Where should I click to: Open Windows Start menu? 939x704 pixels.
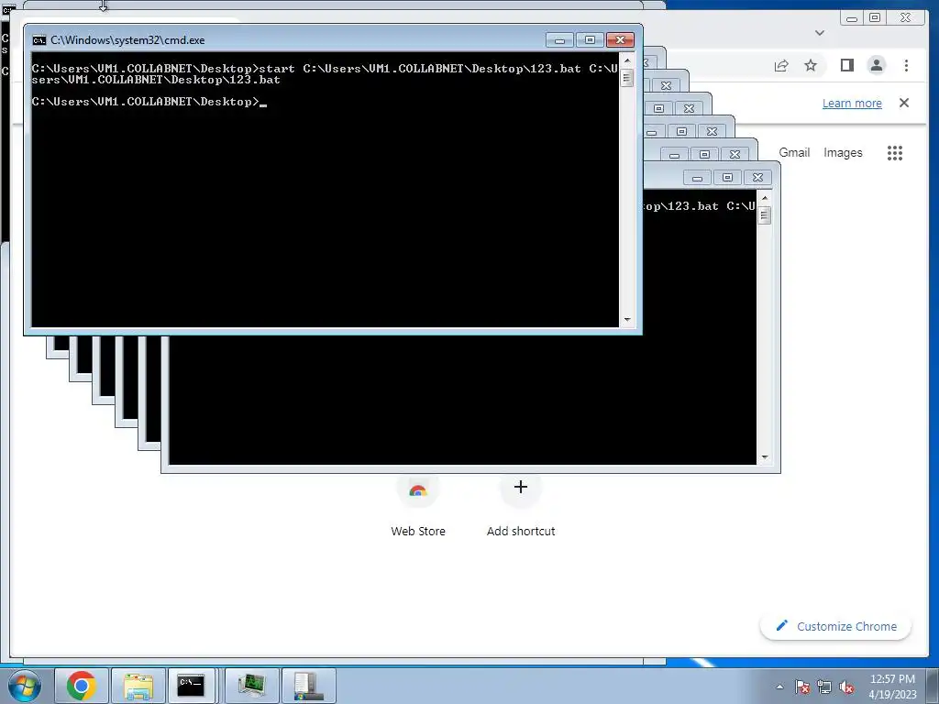coord(25,686)
